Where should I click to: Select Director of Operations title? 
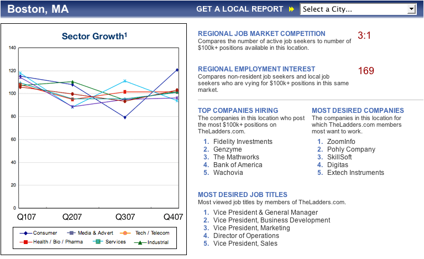[x=246, y=236]
